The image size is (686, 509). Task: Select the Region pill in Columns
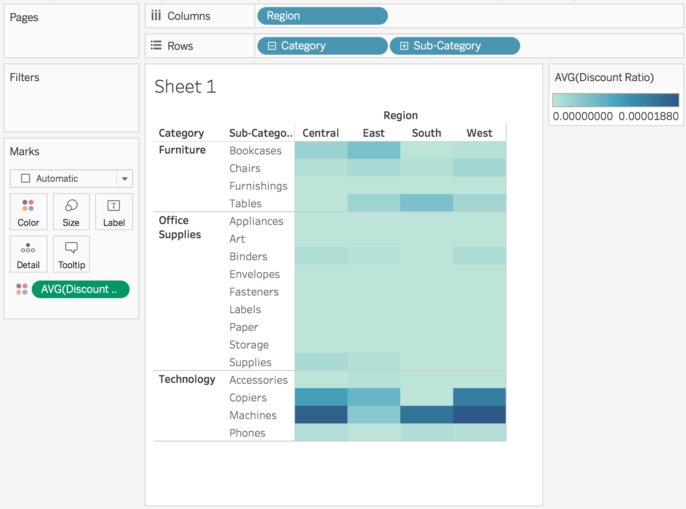click(x=322, y=16)
